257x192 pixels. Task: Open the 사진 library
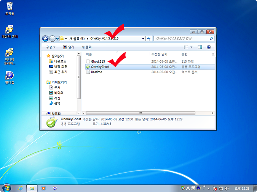(x=55, y=98)
